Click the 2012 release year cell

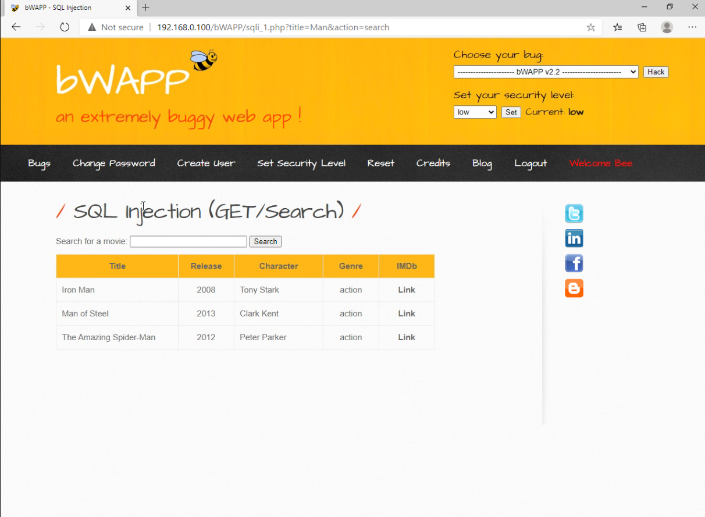[x=206, y=337]
